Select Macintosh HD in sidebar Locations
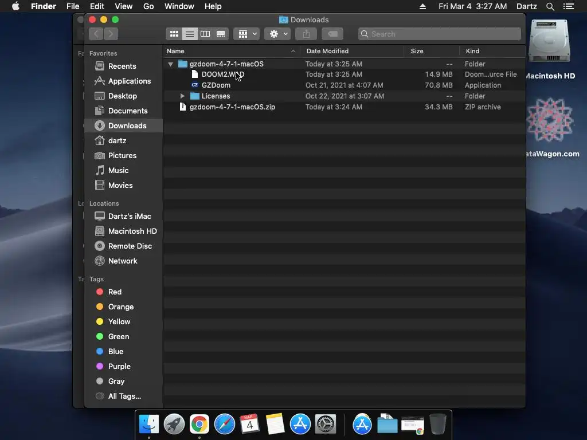Image resolution: width=587 pixels, height=440 pixels. [x=124, y=231]
